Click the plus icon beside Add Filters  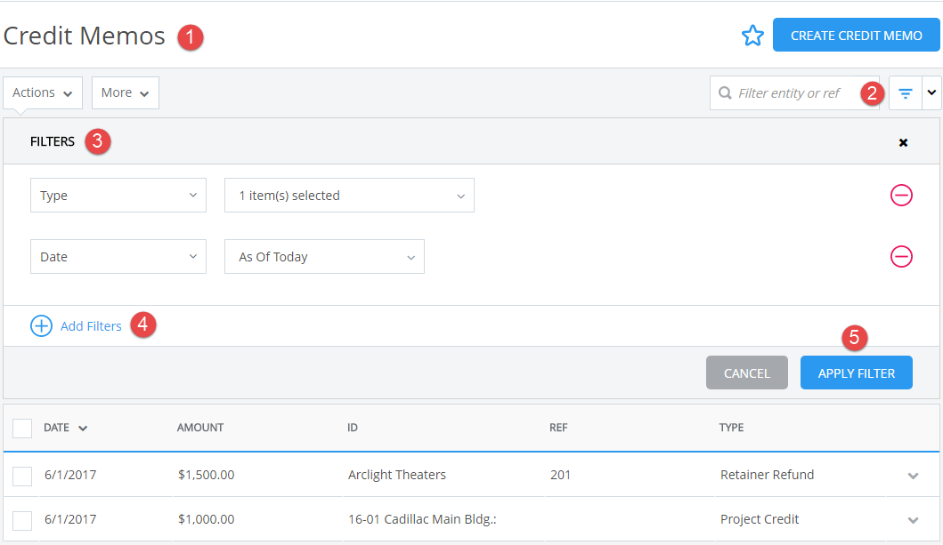click(41, 326)
